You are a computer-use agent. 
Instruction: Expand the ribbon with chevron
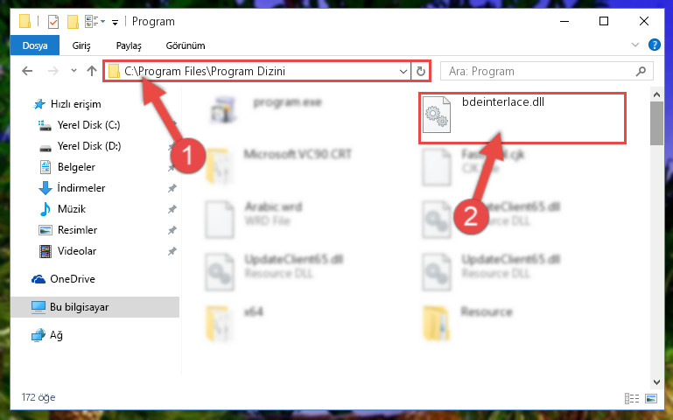pyautogui.click(x=635, y=45)
